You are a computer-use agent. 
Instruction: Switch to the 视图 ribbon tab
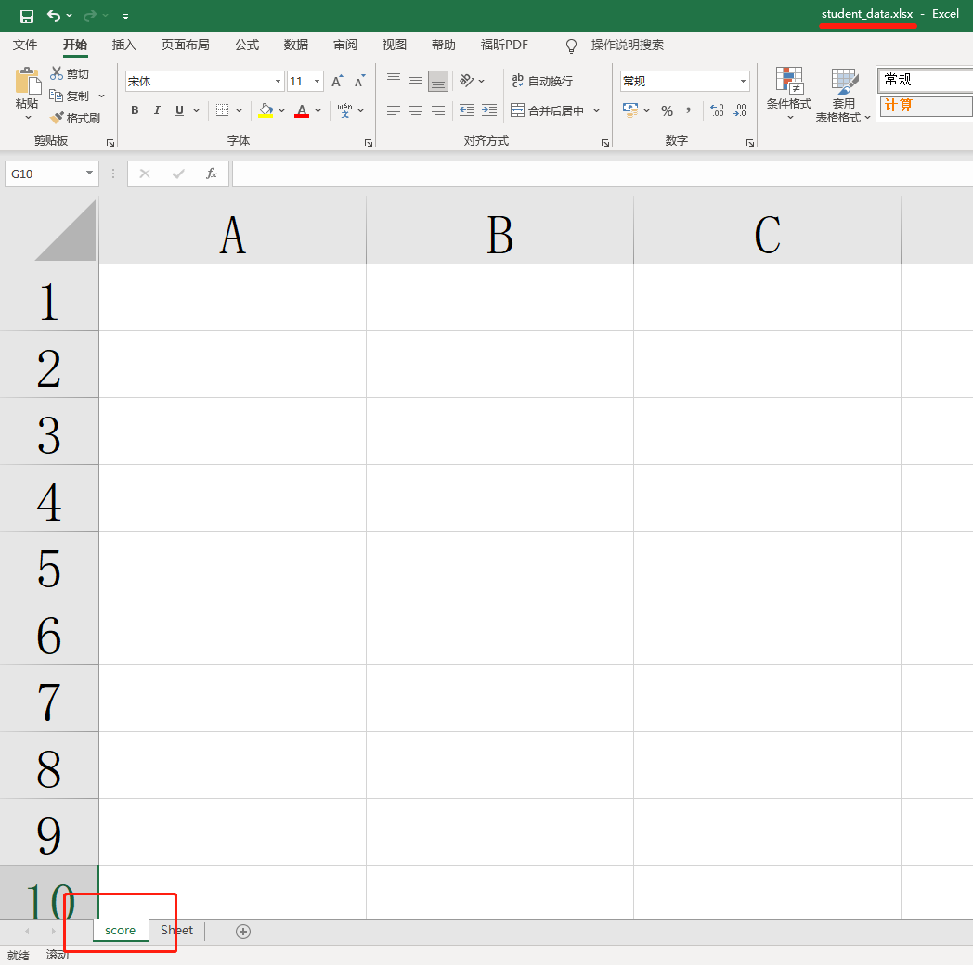(394, 45)
